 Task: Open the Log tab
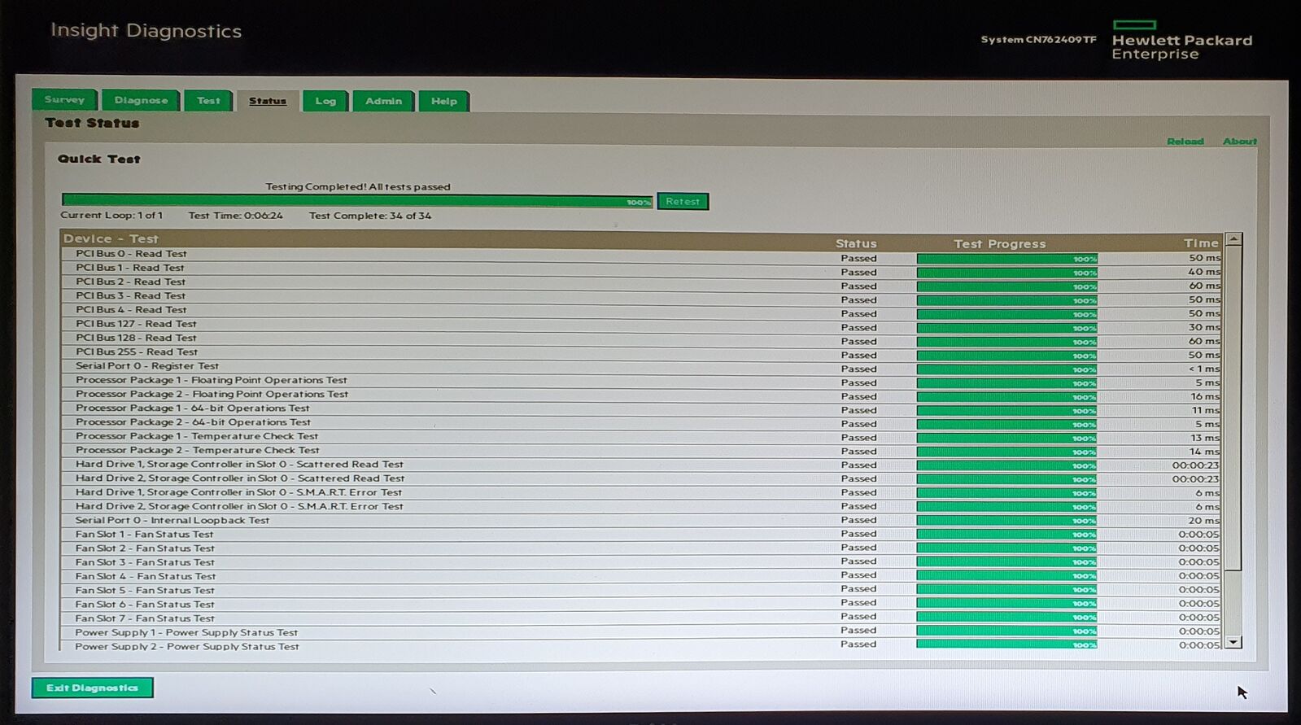[x=325, y=101]
